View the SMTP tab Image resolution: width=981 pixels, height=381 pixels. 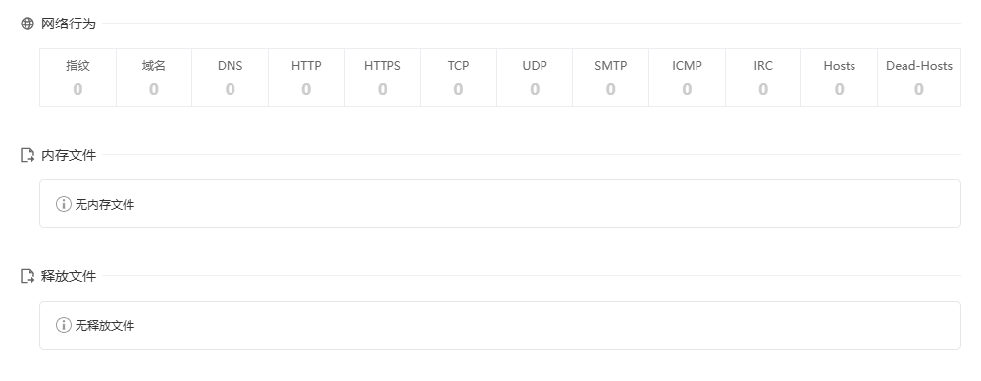[610, 77]
